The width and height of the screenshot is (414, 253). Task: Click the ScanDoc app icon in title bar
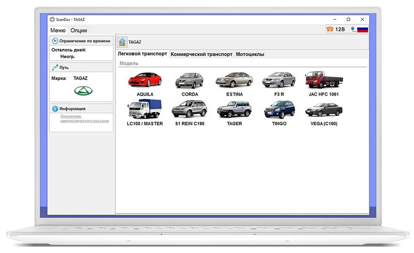click(52, 19)
